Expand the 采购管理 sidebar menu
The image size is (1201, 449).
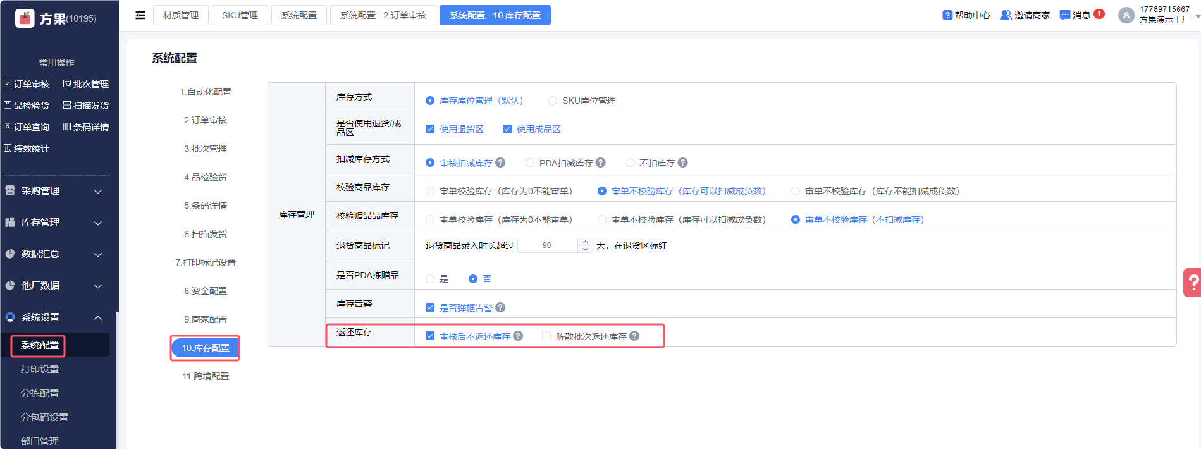(54, 191)
